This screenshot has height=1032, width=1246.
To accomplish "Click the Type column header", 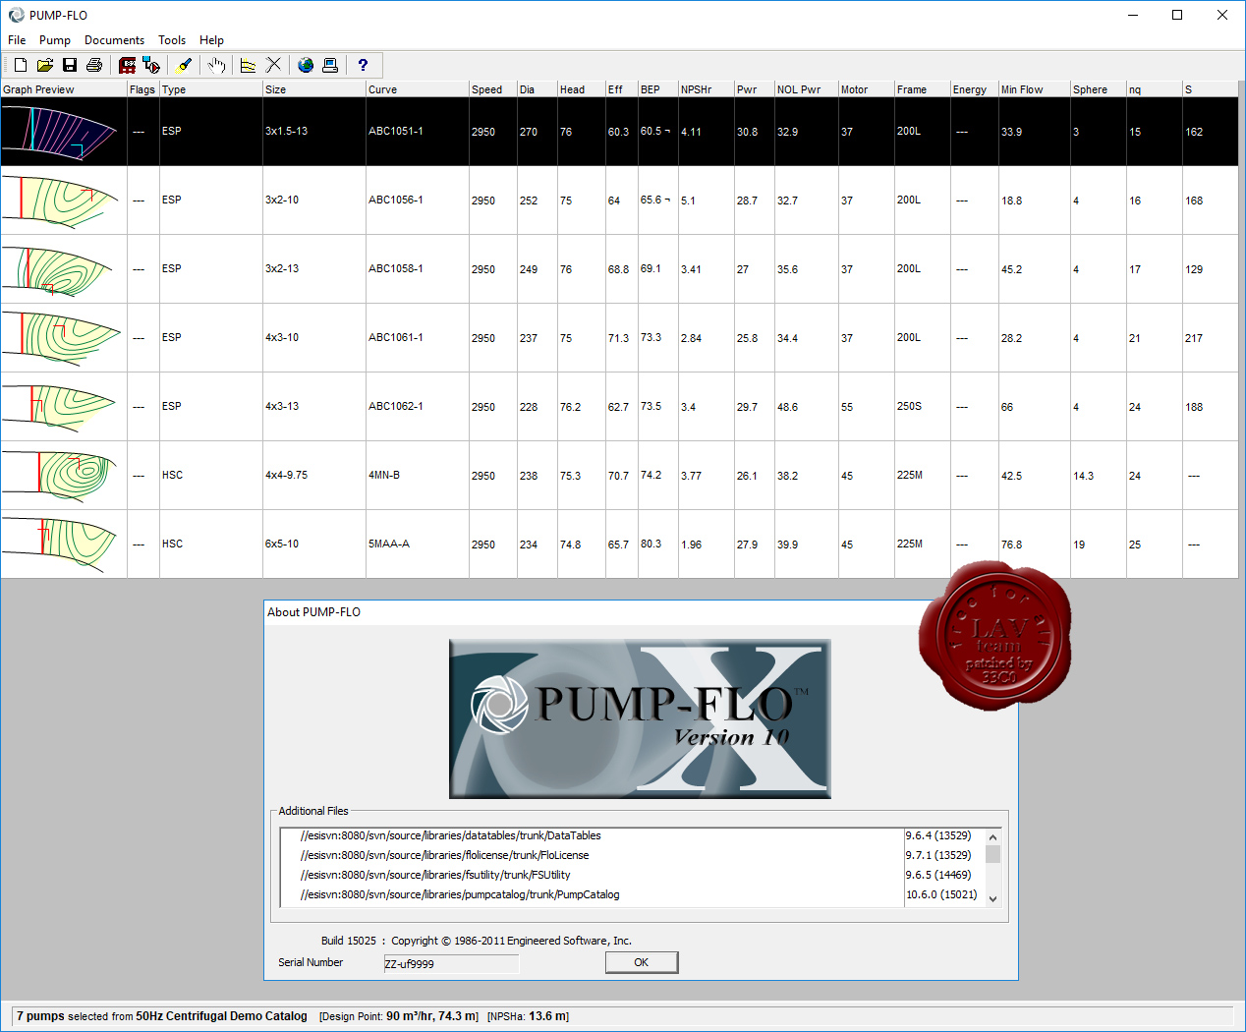I will pyautogui.click(x=211, y=89).
